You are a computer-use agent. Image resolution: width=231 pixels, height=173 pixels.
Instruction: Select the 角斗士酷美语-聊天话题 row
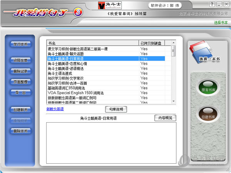click(x=106, y=54)
